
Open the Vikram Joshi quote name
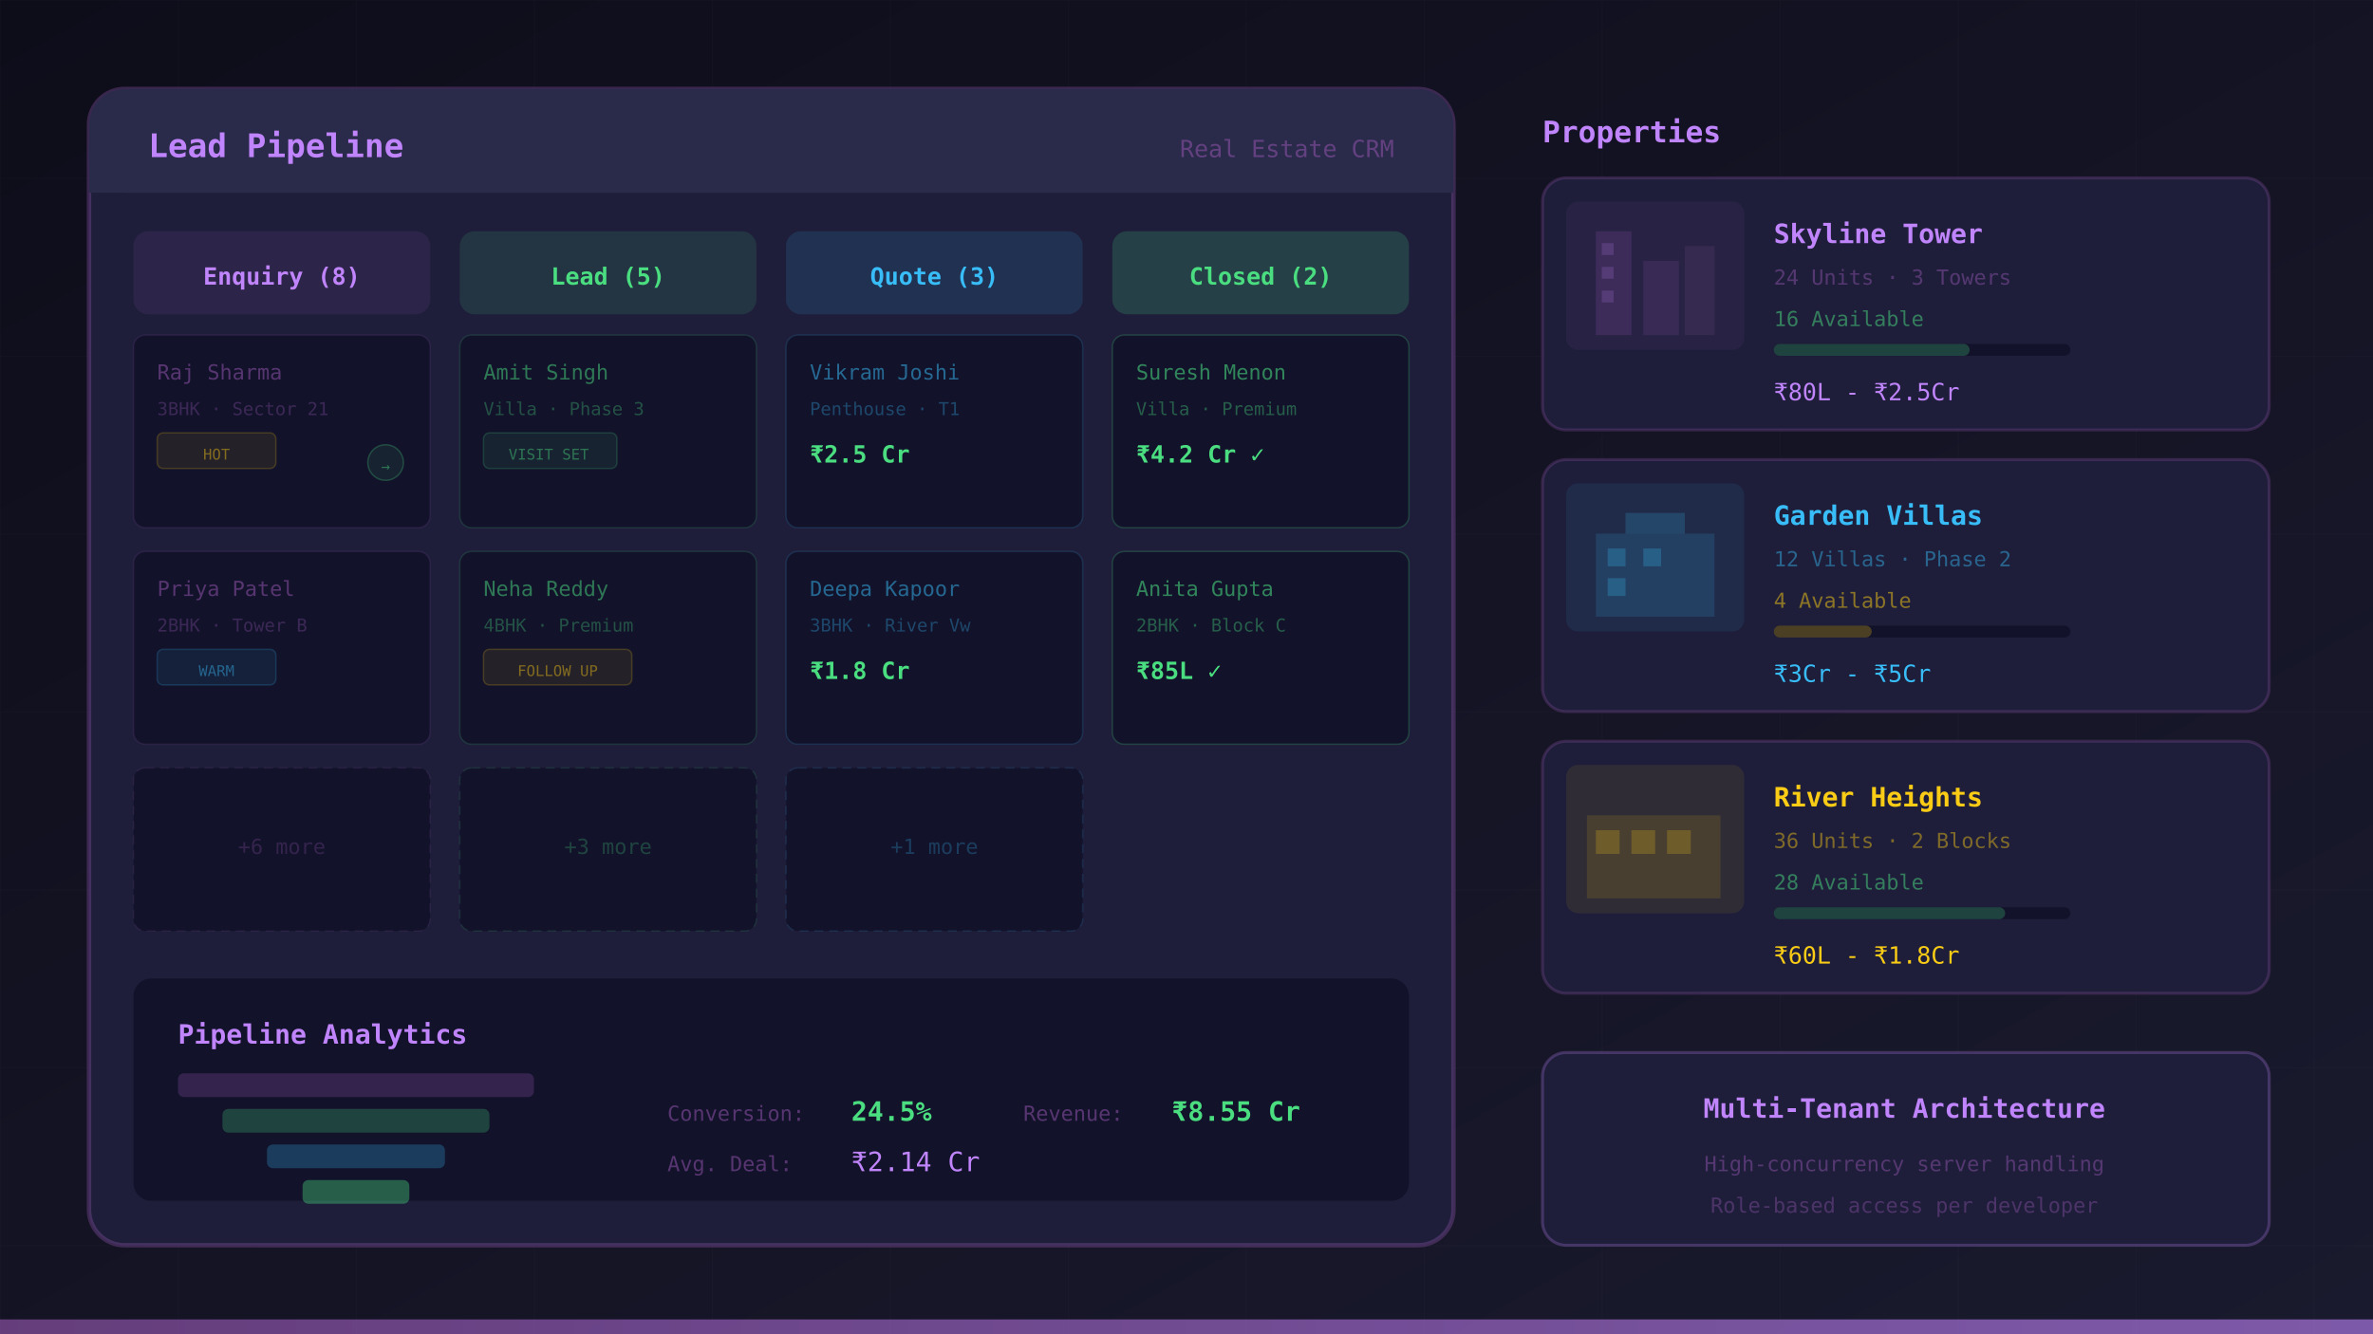(x=884, y=373)
